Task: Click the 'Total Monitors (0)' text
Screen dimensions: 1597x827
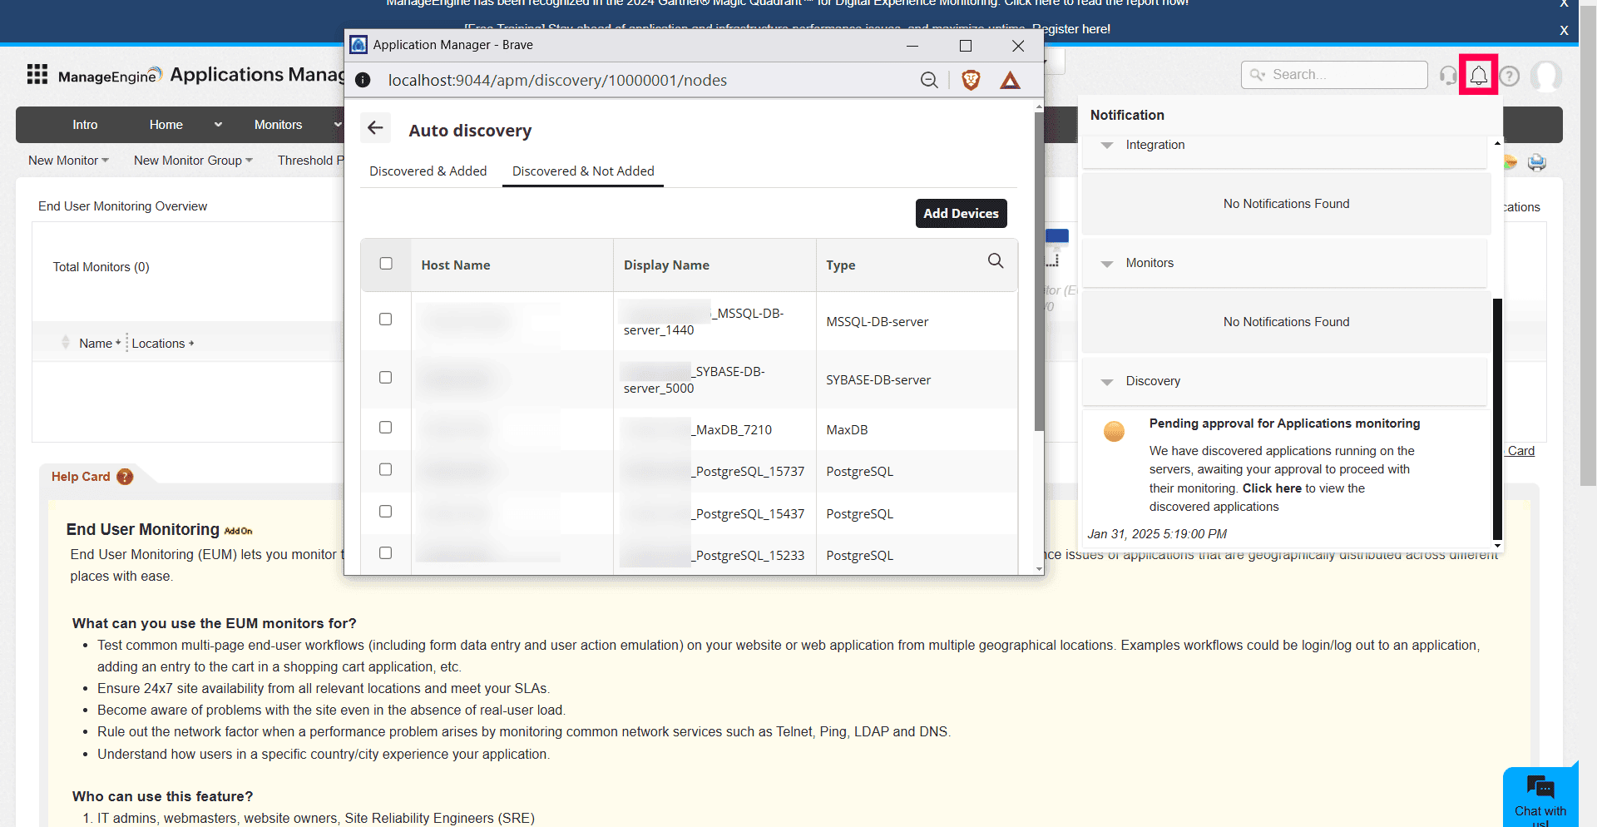Action: pyautogui.click(x=101, y=267)
